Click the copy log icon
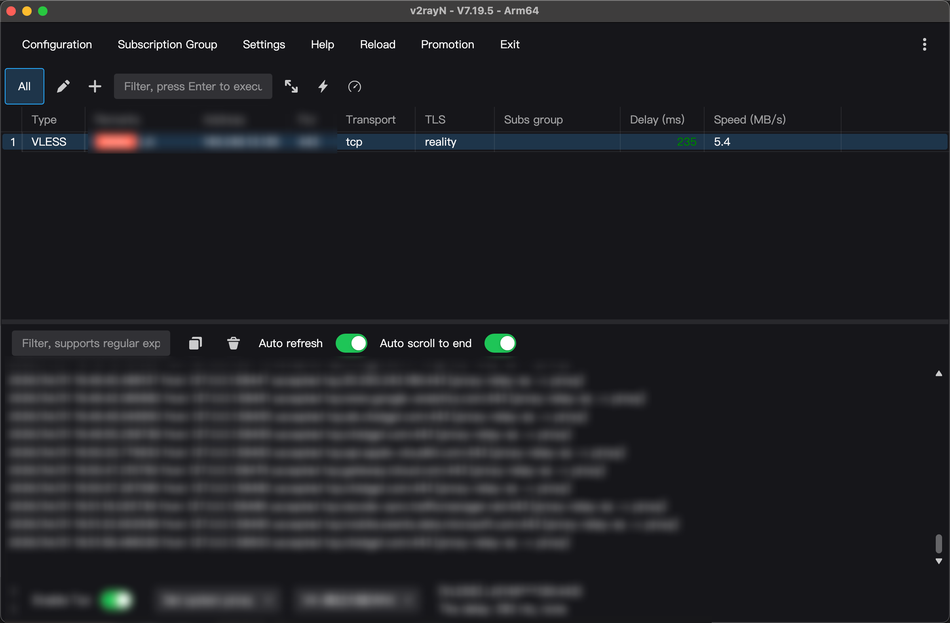The width and height of the screenshot is (950, 623). pos(195,343)
